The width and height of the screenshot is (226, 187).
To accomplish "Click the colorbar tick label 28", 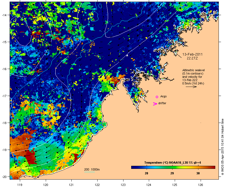I will pyautogui.click(x=146, y=173).
